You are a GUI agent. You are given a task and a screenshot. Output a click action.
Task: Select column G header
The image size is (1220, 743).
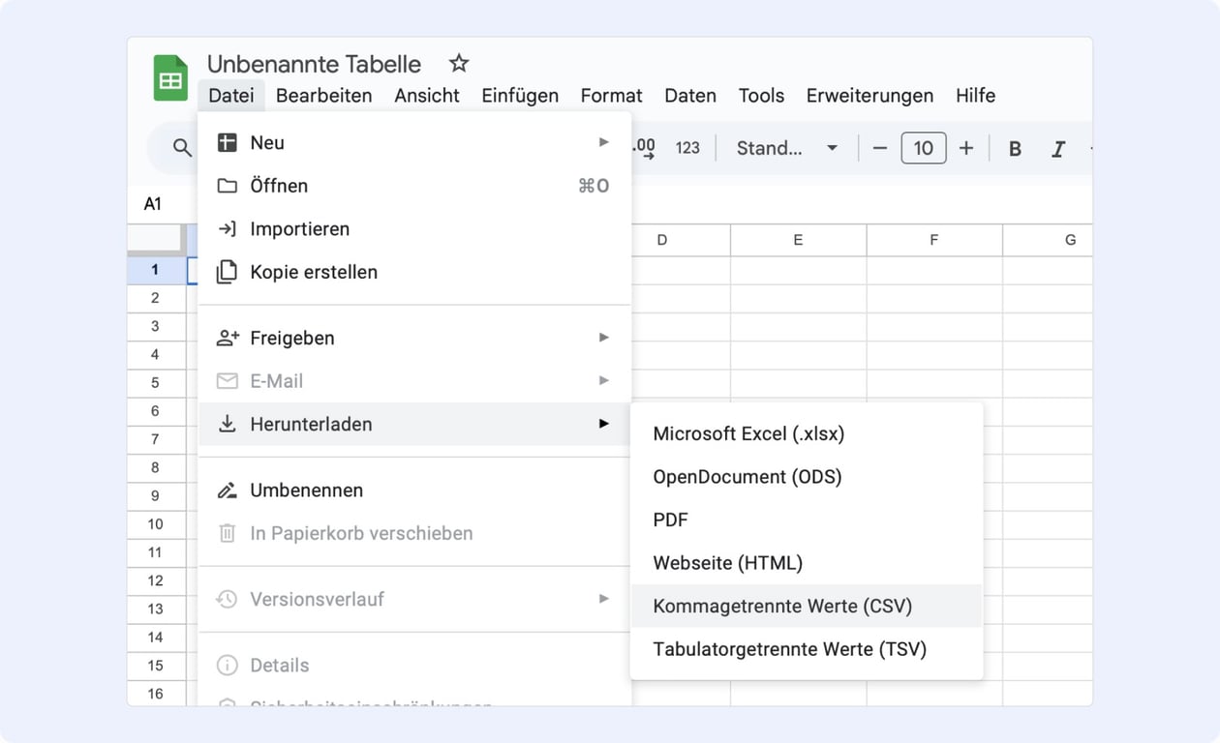coord(1049,240)
